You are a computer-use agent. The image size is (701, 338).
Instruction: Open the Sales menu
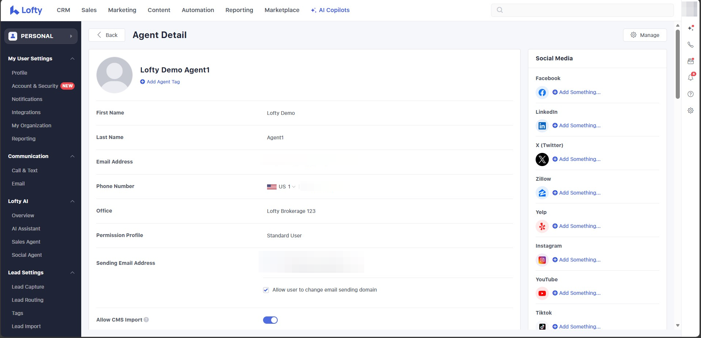click(89, 10)
